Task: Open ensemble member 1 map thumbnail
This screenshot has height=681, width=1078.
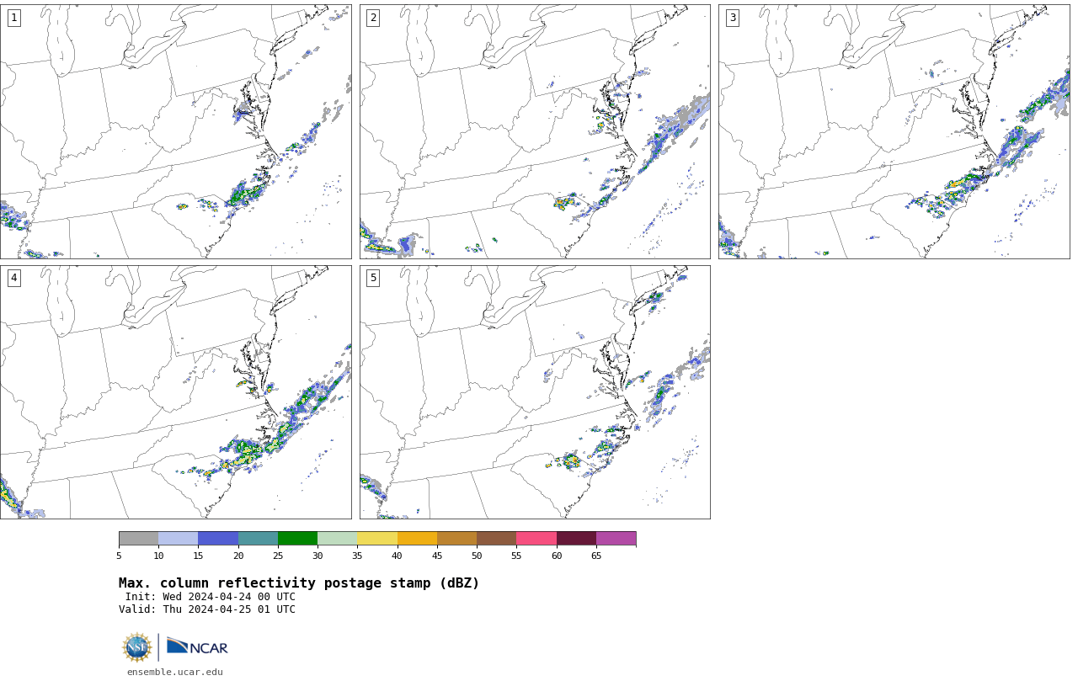Action: click(175, 131)
